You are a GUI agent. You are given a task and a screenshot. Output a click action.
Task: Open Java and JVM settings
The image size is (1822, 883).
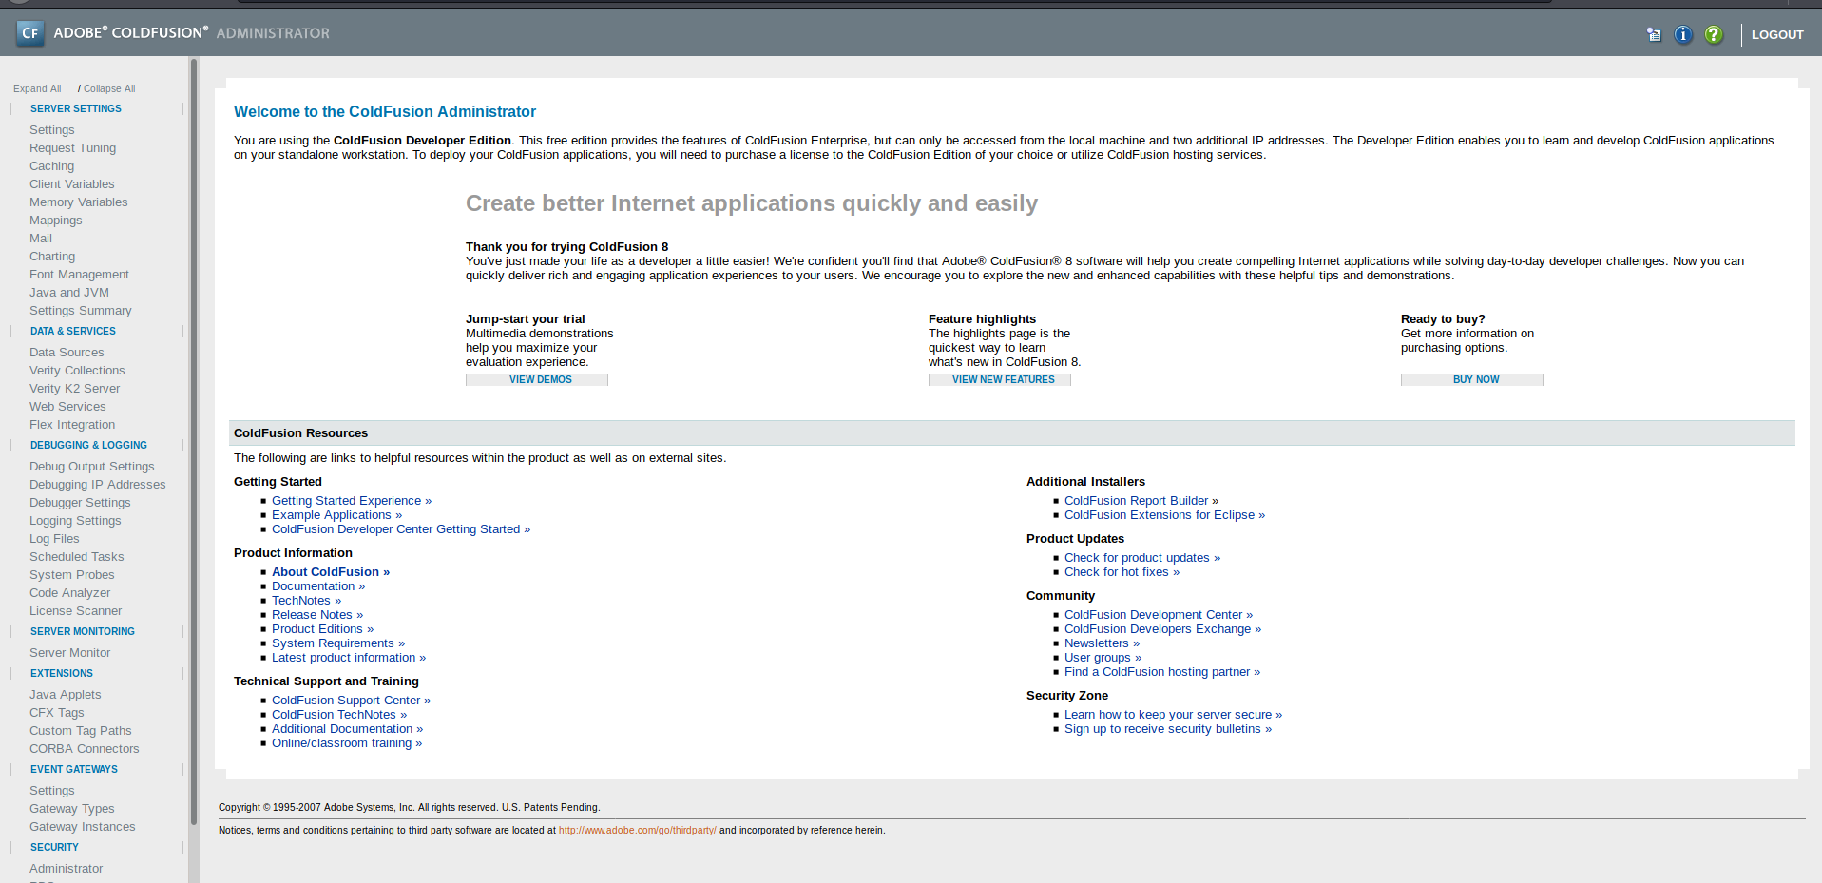pos(69,293)
